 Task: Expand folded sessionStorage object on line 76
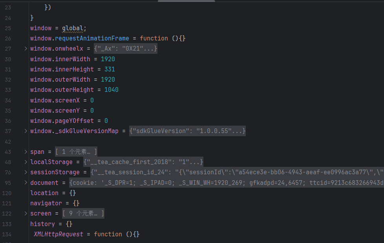(26, 172)
